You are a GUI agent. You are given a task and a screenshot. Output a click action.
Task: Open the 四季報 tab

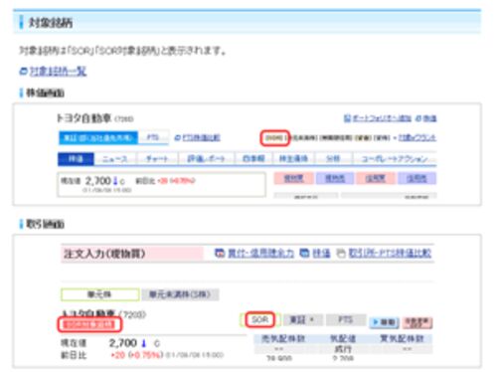253,159
